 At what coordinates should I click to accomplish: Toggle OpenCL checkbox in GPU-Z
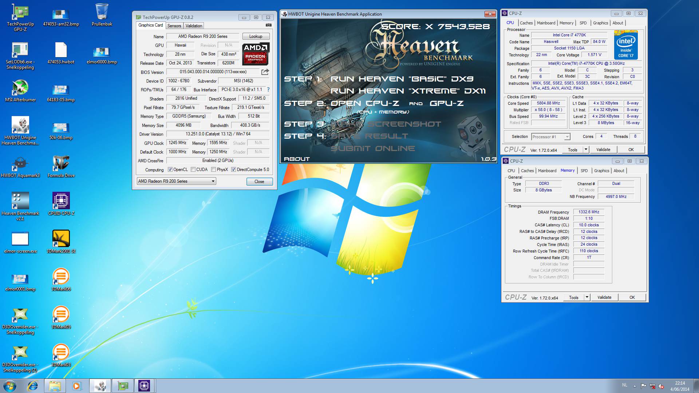170,170
